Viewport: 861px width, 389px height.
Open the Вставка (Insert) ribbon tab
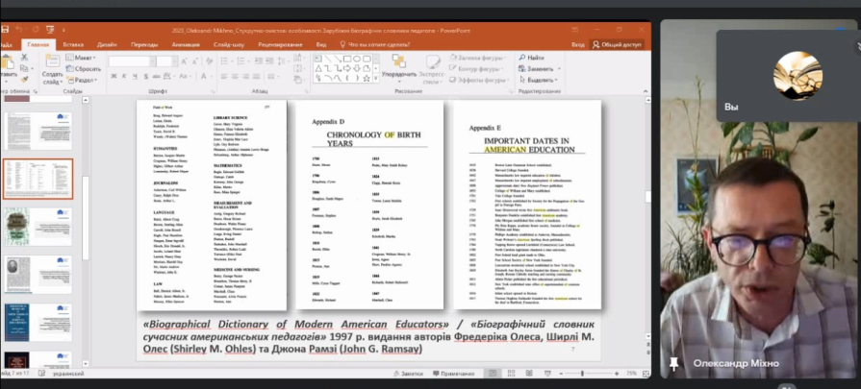[73, 44]
